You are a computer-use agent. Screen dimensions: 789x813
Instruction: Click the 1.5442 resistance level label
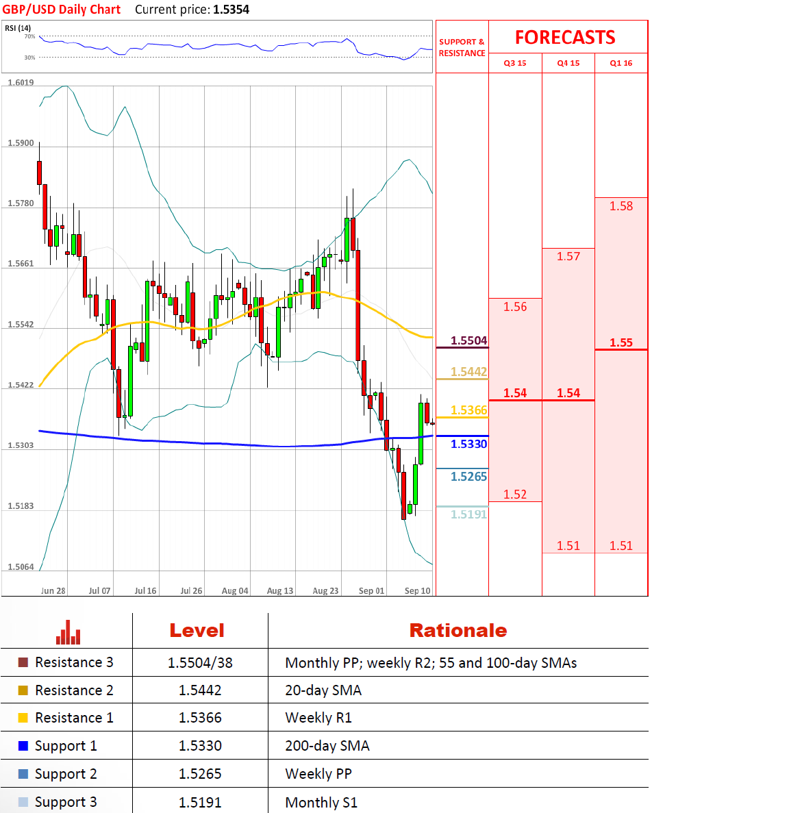(468, 372)
